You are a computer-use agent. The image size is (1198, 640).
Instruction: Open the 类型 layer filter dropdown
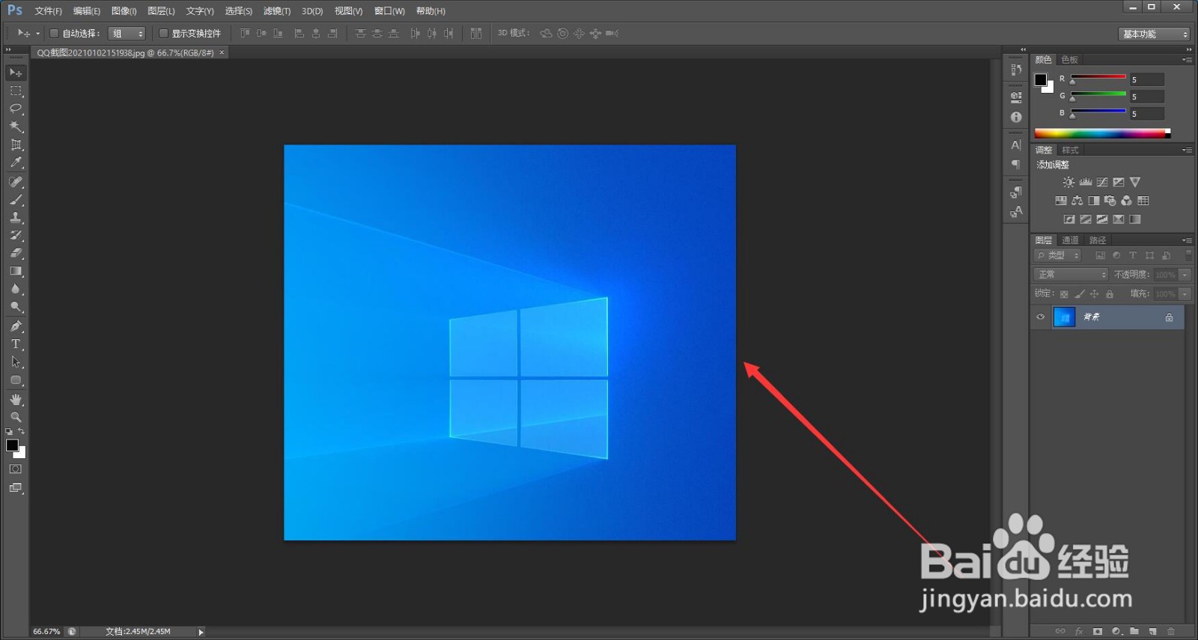[1059, 255]
